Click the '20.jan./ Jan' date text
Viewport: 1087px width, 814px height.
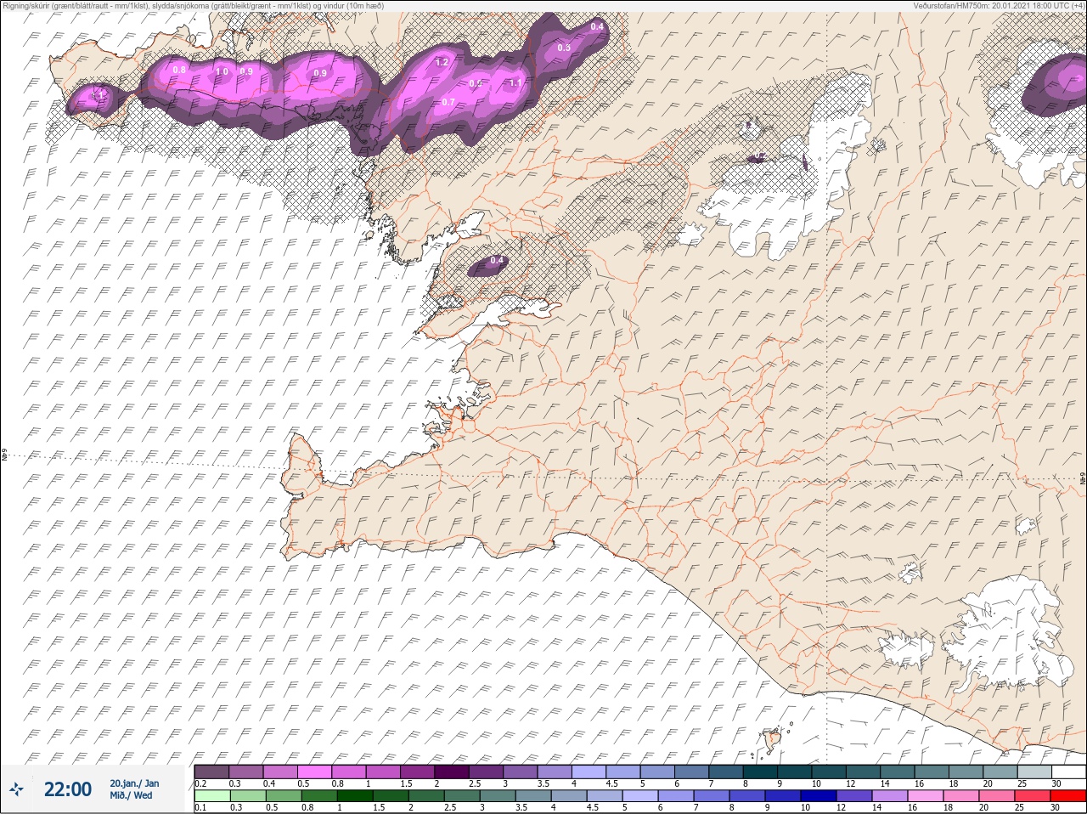coord(134,783)
